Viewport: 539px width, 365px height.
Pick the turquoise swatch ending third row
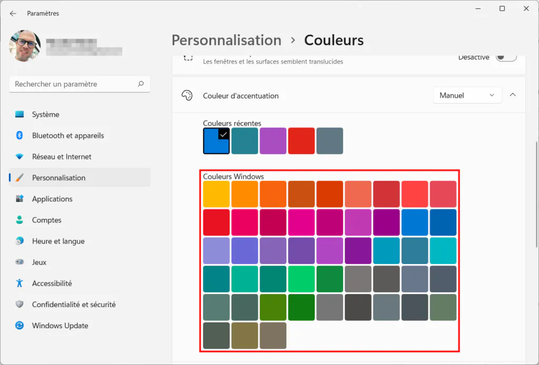(443, 251)
